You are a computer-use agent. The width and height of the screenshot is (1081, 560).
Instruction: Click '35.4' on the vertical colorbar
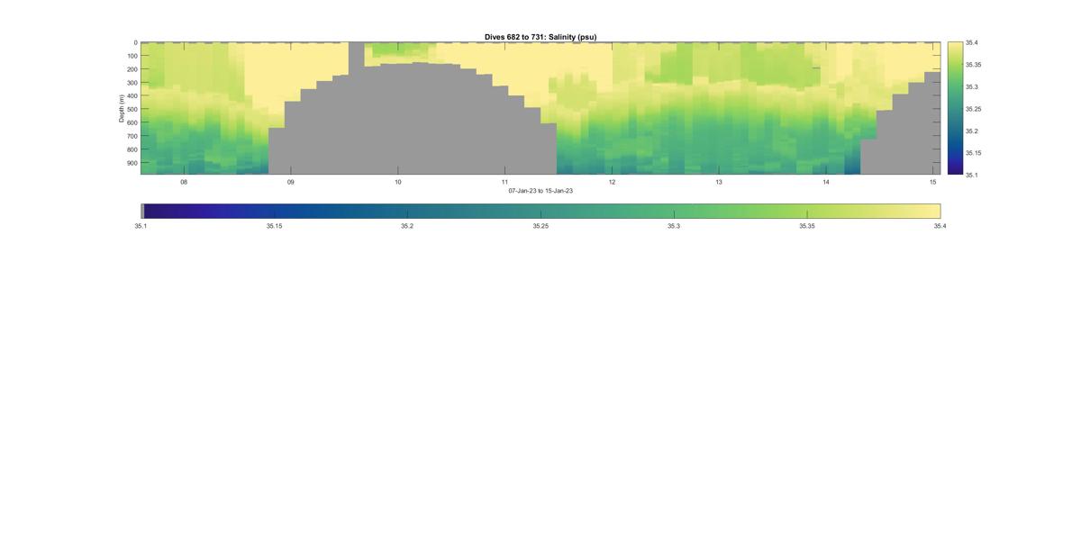pos(973,42)
